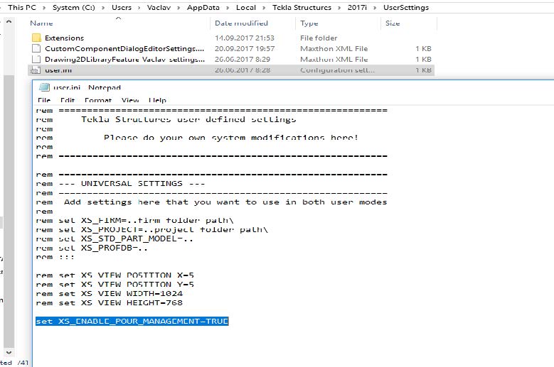Click the XS_VIEW_HEIGHT=768 line

110,302
